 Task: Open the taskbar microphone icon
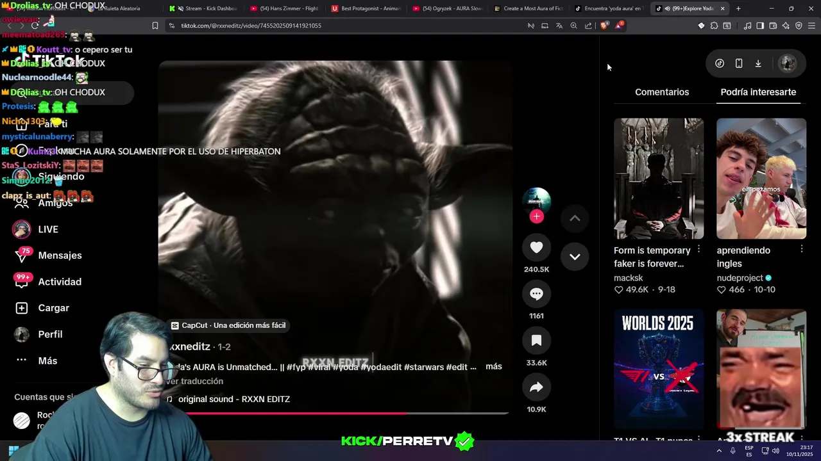(x=732, y=451)
